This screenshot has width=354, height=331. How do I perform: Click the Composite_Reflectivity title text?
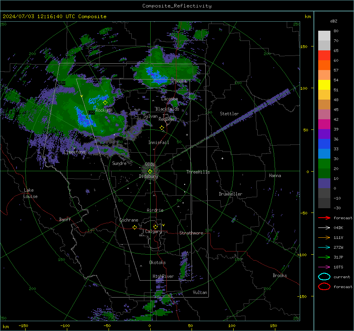177,6
